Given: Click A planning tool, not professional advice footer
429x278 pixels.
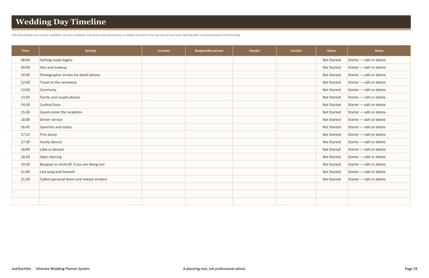Looking at the screenshot, I should [214, 269].
